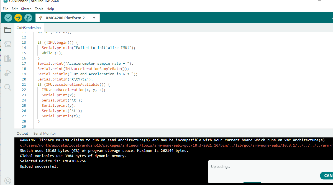Screen dimensions: 333x185
Task: Click 'Sketch uses 16168 bytes' output line
Action: coord(104,150)
